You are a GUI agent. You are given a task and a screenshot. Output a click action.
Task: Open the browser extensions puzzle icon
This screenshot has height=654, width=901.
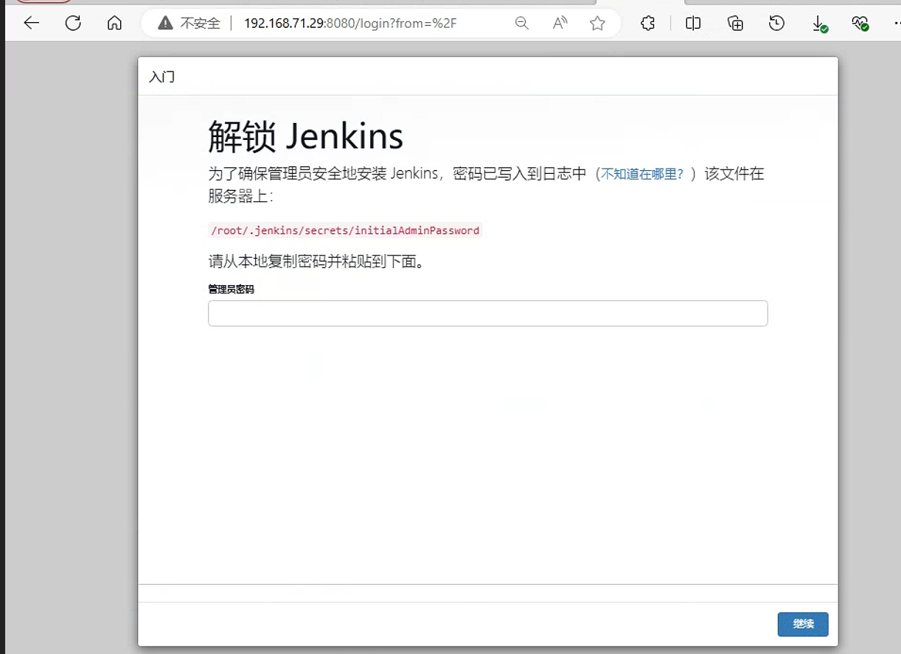click(648, 23)
